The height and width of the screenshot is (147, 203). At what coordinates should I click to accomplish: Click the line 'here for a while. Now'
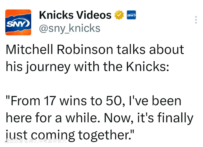pos(100,118)
